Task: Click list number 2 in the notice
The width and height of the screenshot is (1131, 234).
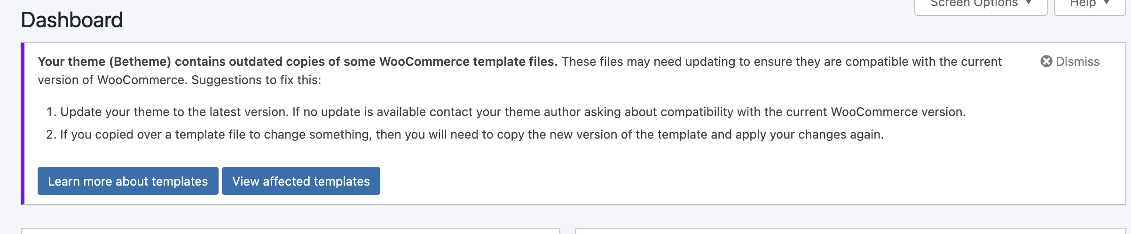Action: pyautogui.click(x=51, y=134)
